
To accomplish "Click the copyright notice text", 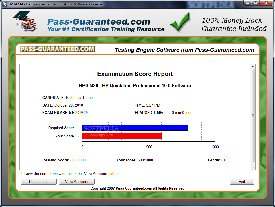I will pos(137,188).
